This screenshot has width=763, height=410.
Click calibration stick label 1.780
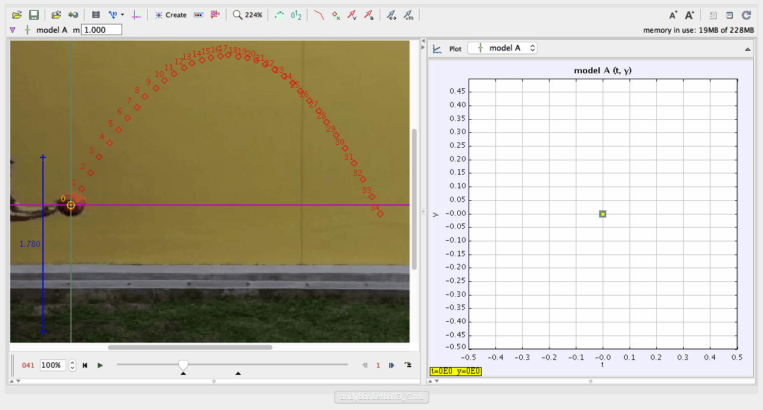tap(30, 244)
